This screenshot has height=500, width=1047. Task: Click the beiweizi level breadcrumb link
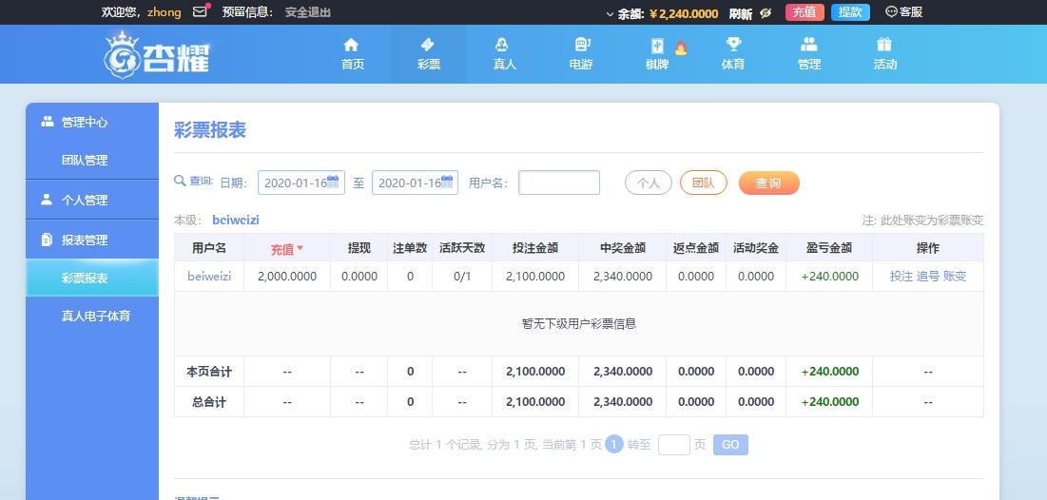pyautogui.click(x=236, y=220)
